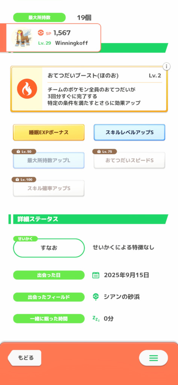Tap locked スキル確率アップS sub skill

(x=49, y=188)
